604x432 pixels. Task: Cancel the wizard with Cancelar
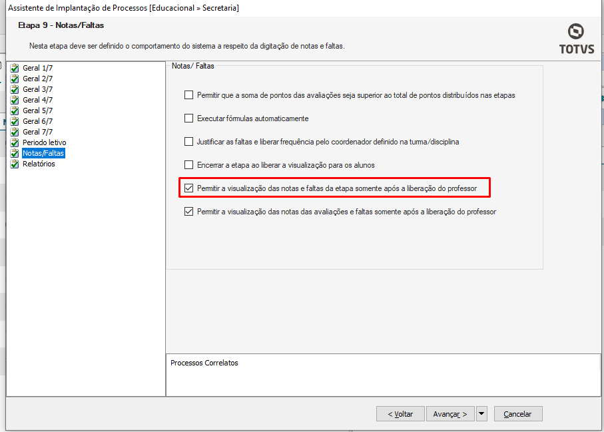click(x=517, y=414)
